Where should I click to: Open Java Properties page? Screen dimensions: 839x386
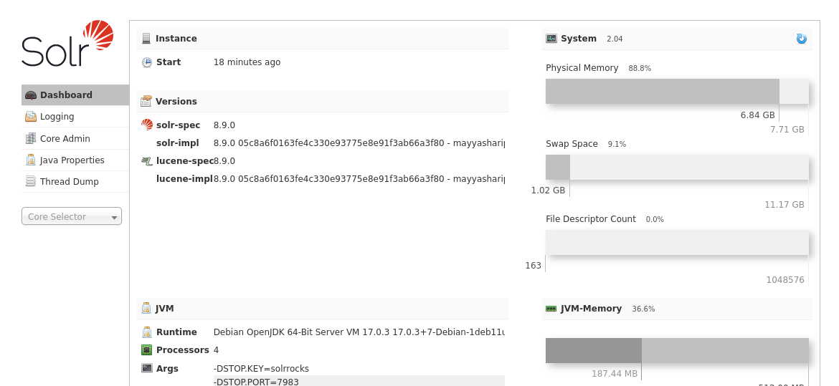(72, 160)
